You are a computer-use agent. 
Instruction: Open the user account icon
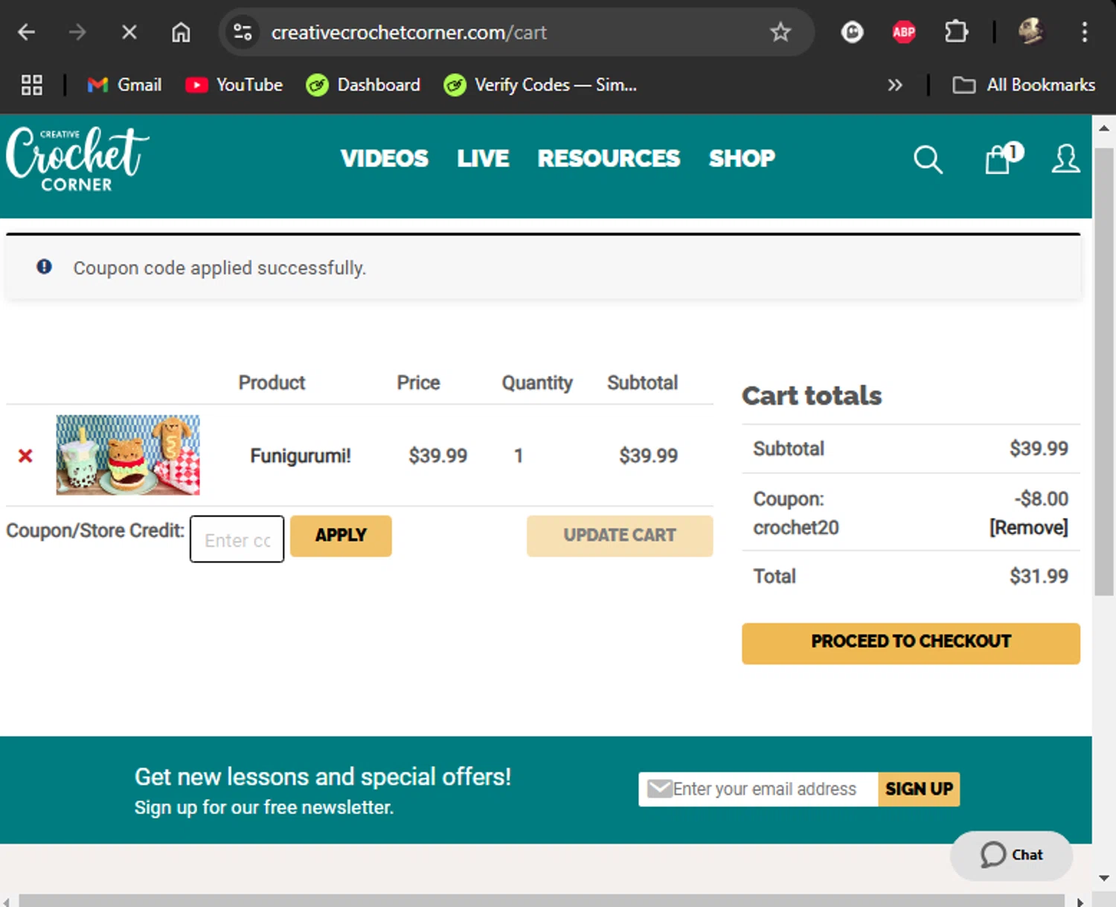tap(1065, 158)
